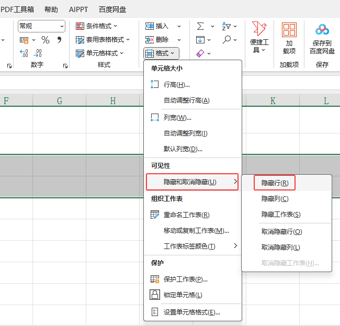The image size is (340, 326).
Task: Select column K header
Action: pyautogui.click(x=273, y=100)
